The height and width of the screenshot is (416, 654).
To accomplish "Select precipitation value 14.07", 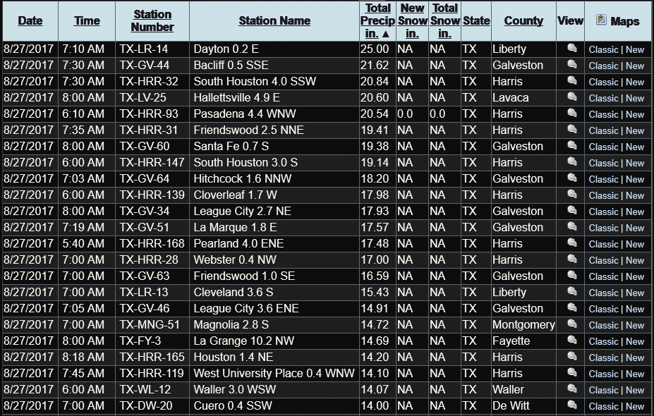I will [x=375, y=390].
